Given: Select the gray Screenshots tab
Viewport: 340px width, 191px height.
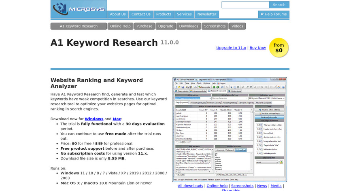Looking at the screenshot, I should tap(215, 26).
